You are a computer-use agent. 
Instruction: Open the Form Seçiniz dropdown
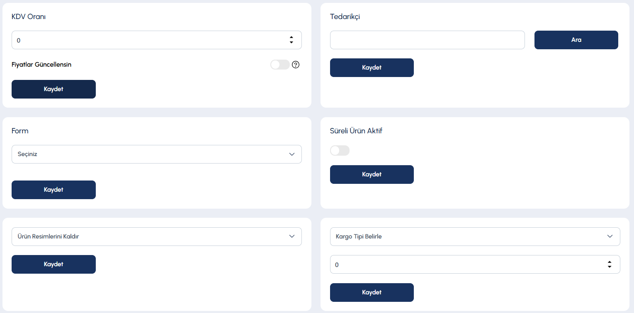[157, 154]
